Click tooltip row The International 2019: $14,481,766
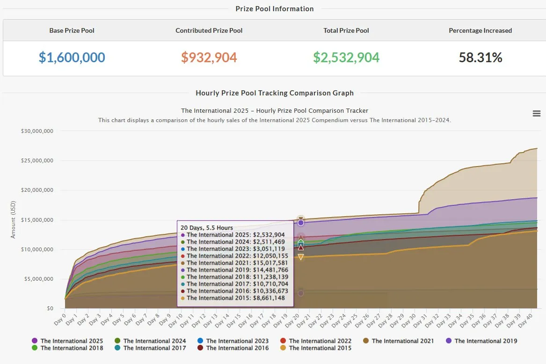 pos(234,270)
